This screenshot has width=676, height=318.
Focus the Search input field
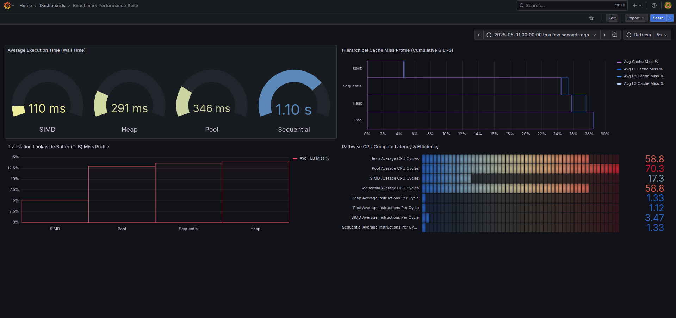coord(567,6)
